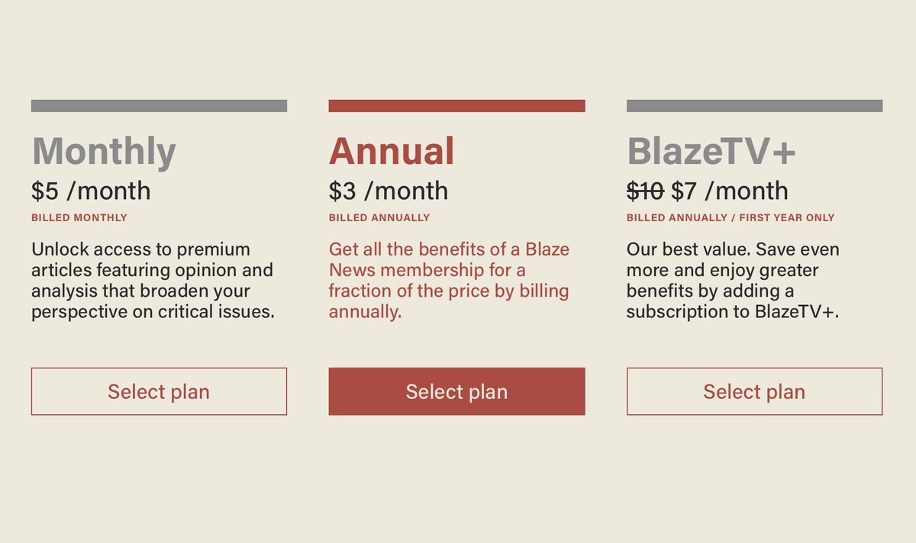Click the gray bar above Monthly
916x543 pixels.
pyautogui.click(x=159, y=106)
